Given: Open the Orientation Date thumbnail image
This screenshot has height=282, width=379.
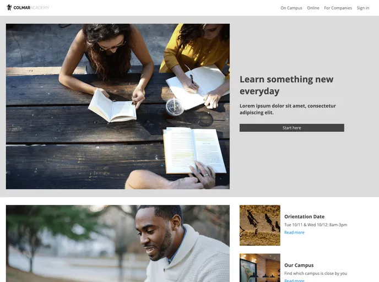Looking at the screenshot, I should [x=260, y=225].
